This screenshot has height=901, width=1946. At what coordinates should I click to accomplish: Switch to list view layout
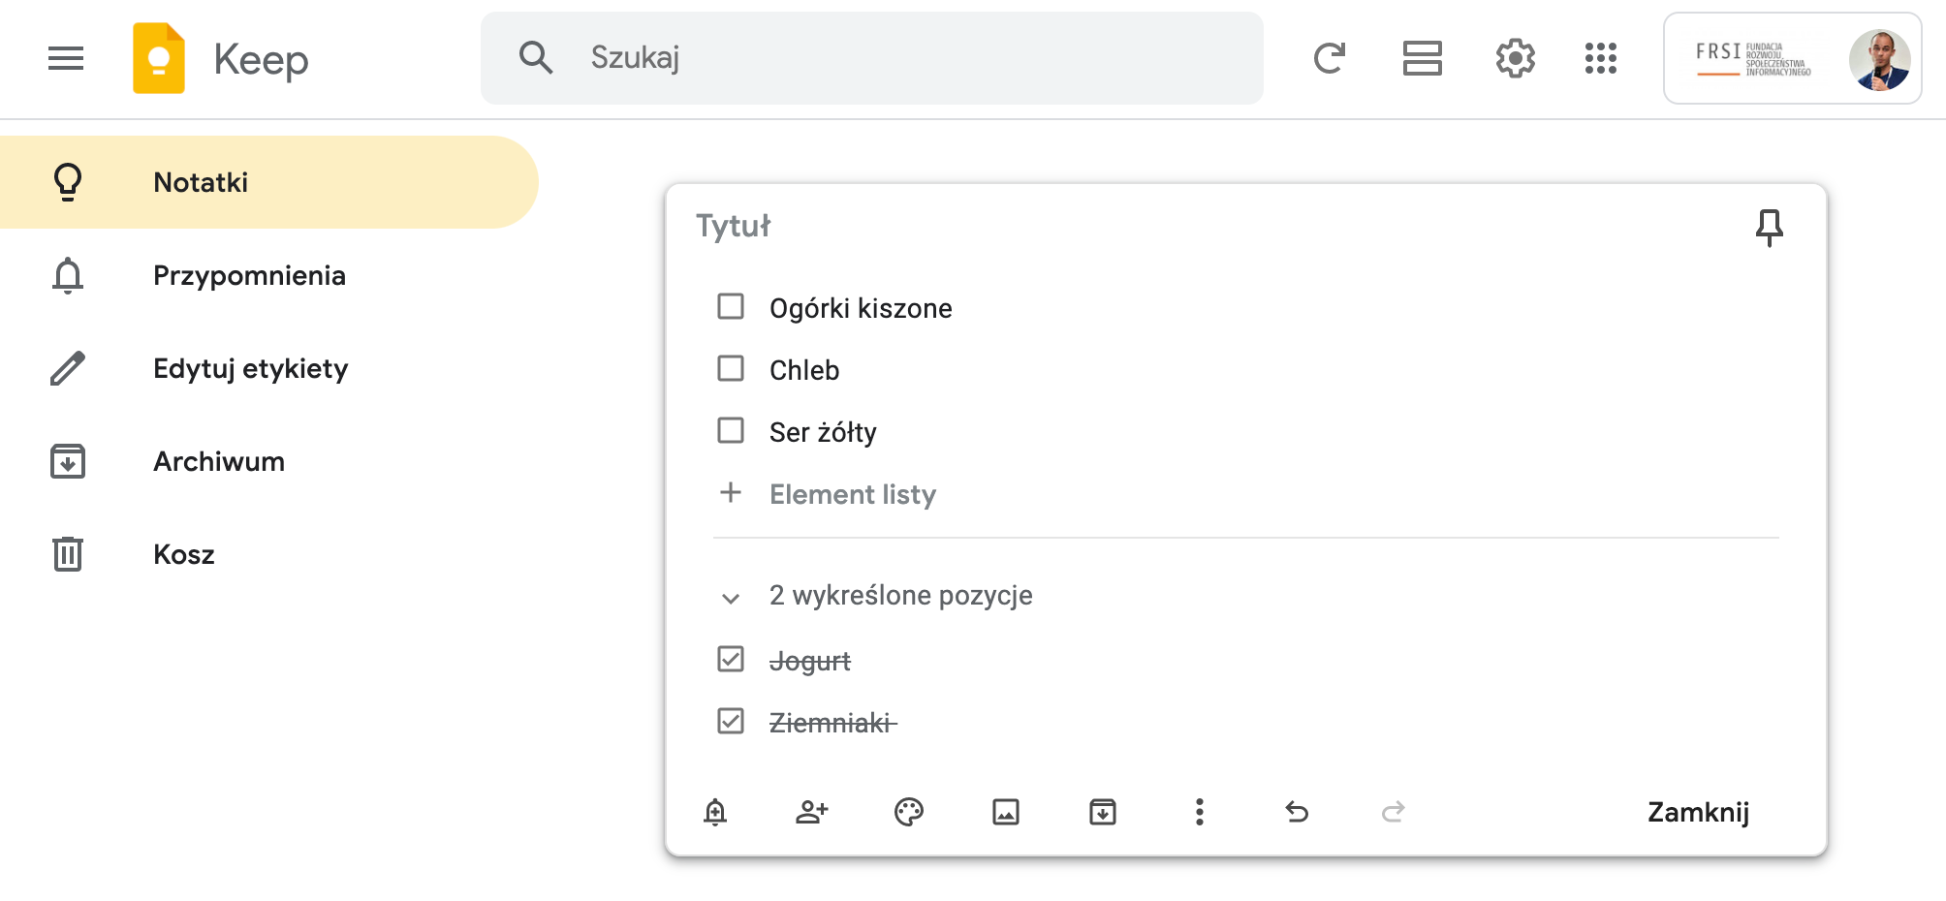1422,58
